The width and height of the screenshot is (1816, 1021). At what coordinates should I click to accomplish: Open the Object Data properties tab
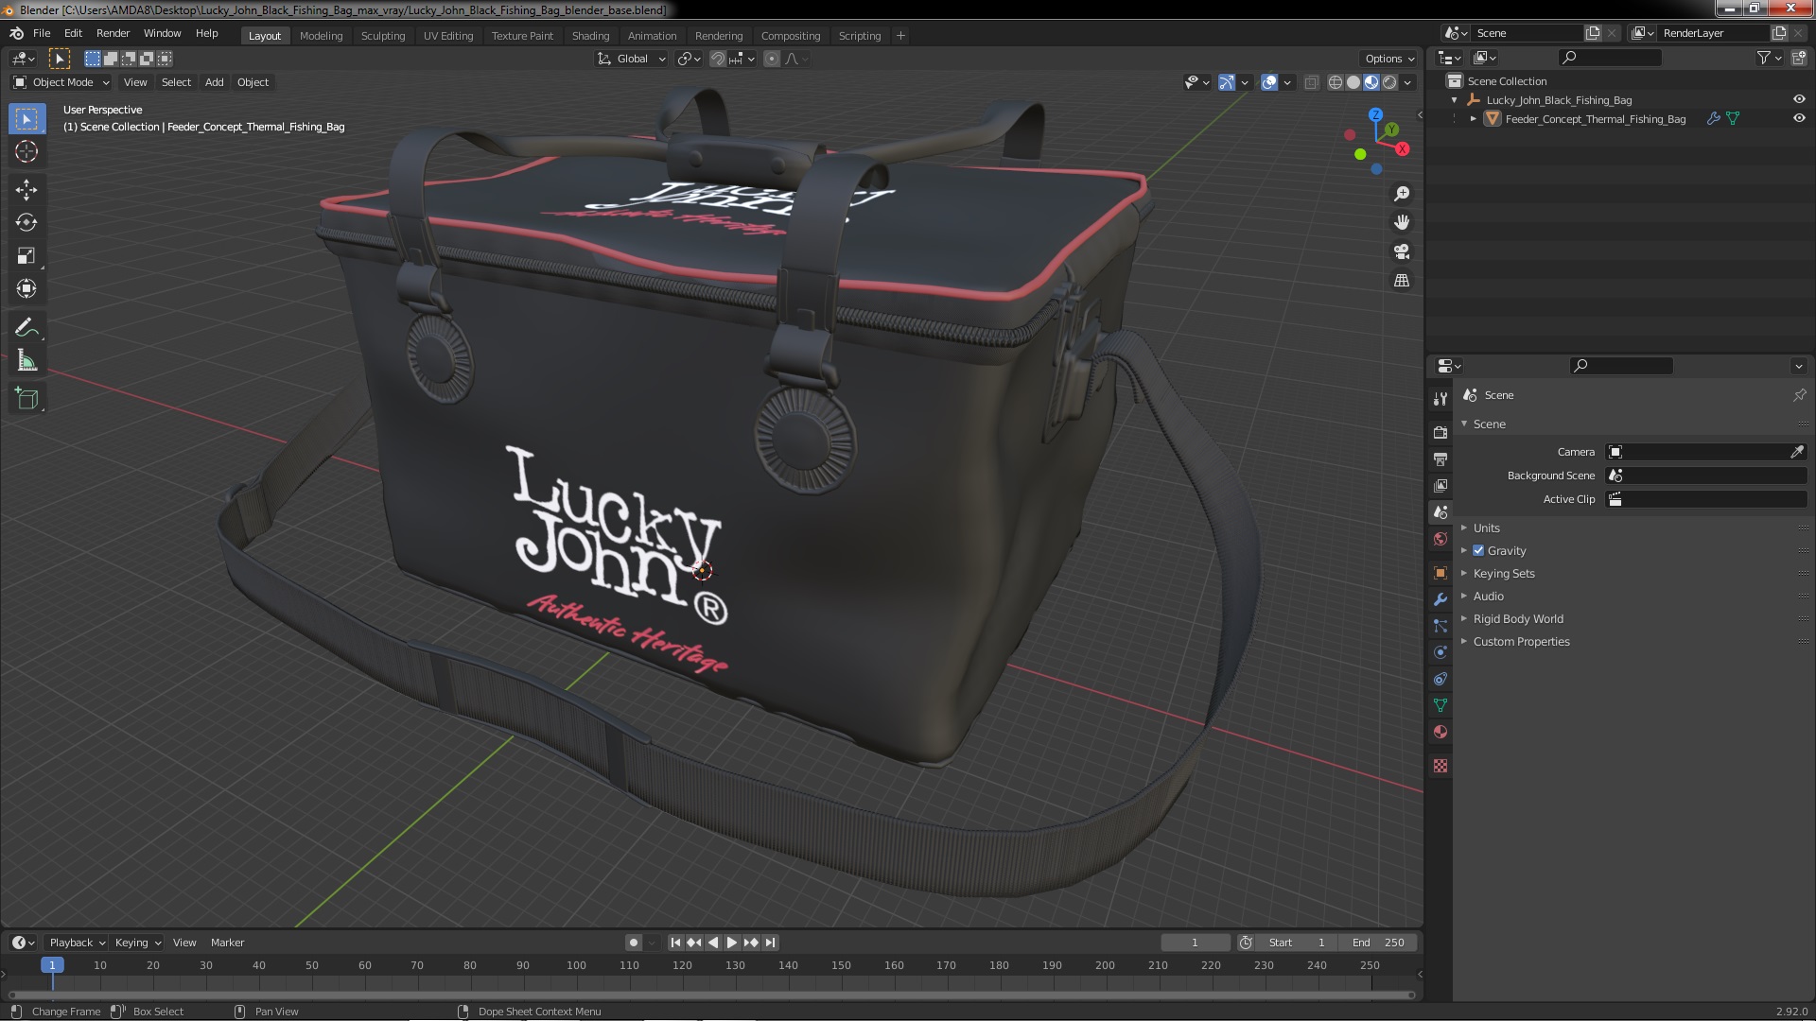click(x=1441, y=705)
